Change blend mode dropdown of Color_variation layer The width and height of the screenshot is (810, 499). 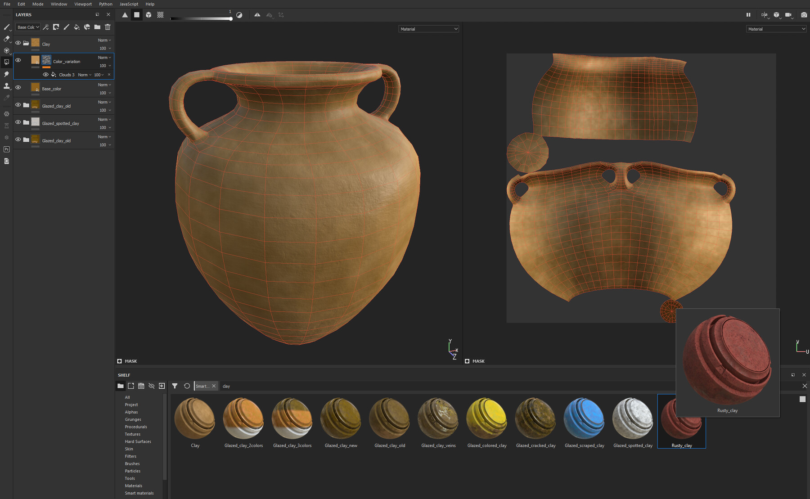click(104, 57)
